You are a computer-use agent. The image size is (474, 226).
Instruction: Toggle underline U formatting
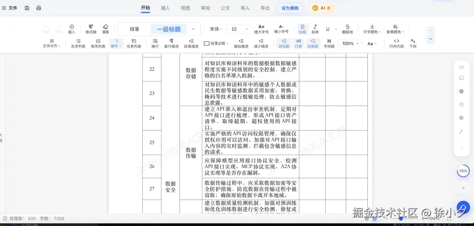[x=328, y=29]
